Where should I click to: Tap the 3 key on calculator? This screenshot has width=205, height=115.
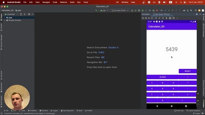click(x=173, y=95)
